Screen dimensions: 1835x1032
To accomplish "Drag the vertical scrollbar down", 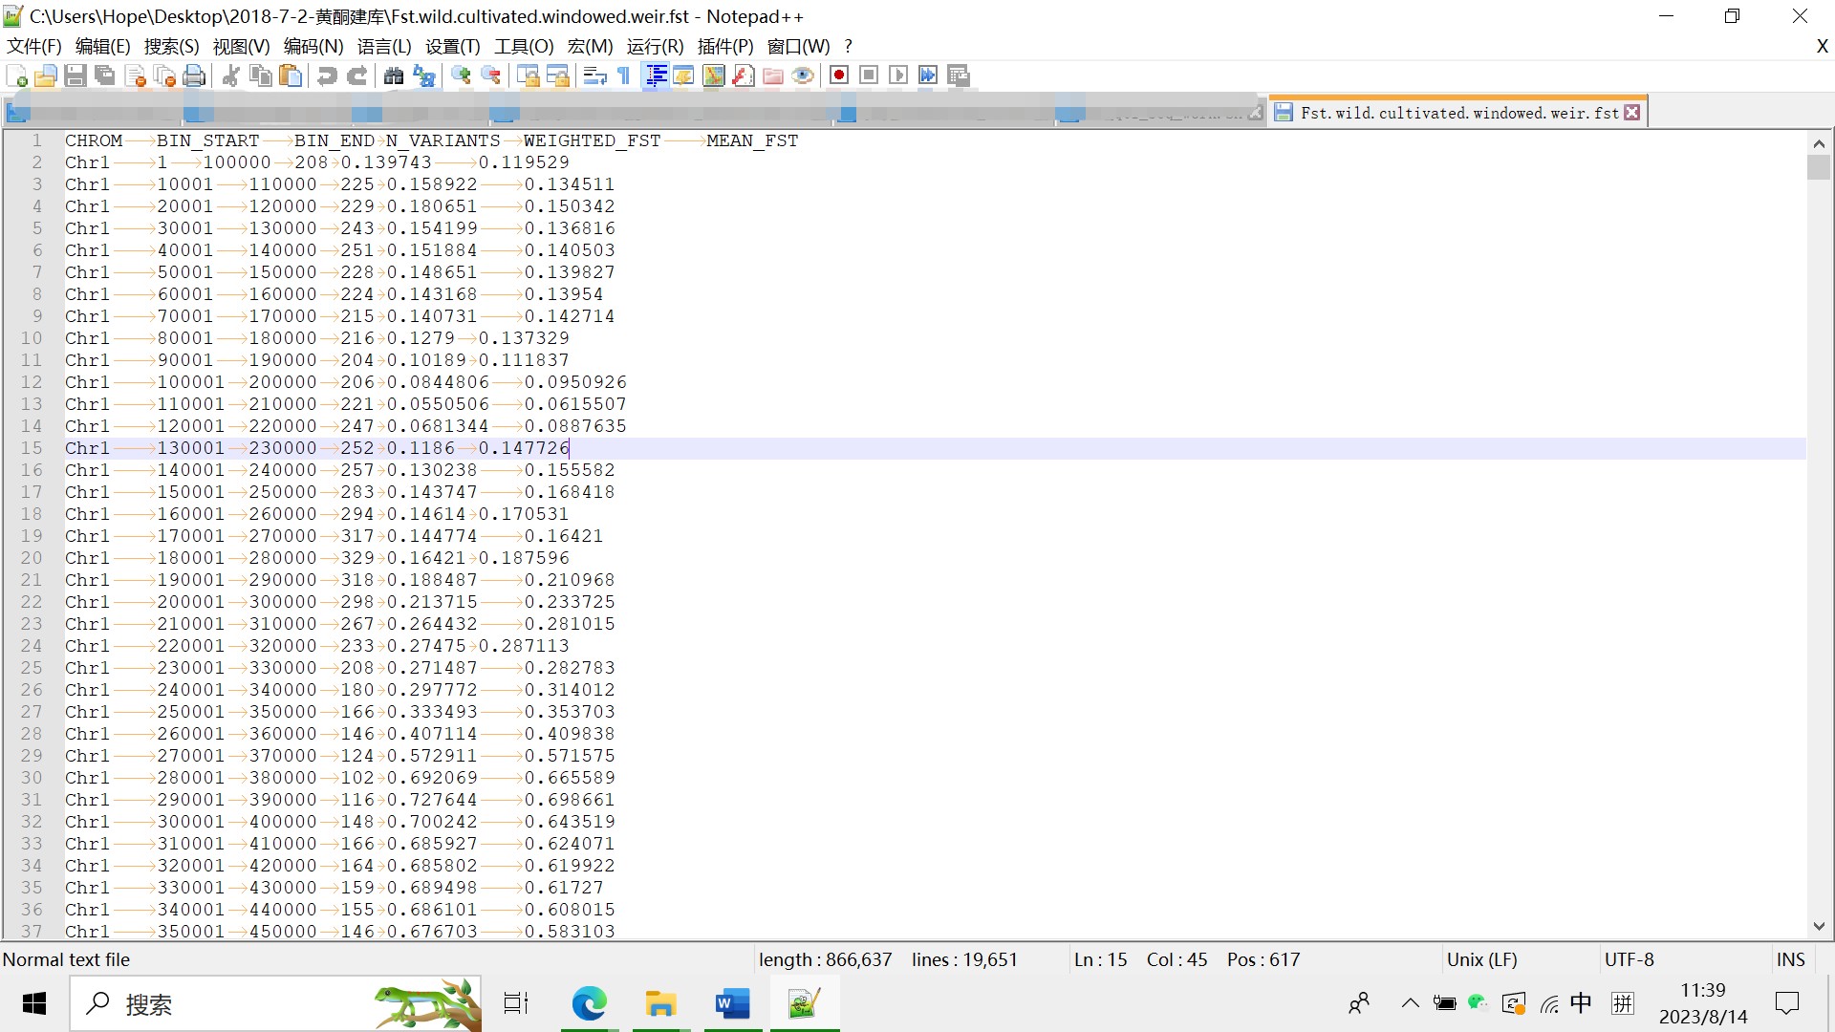I will click(x=1820, y=161).
